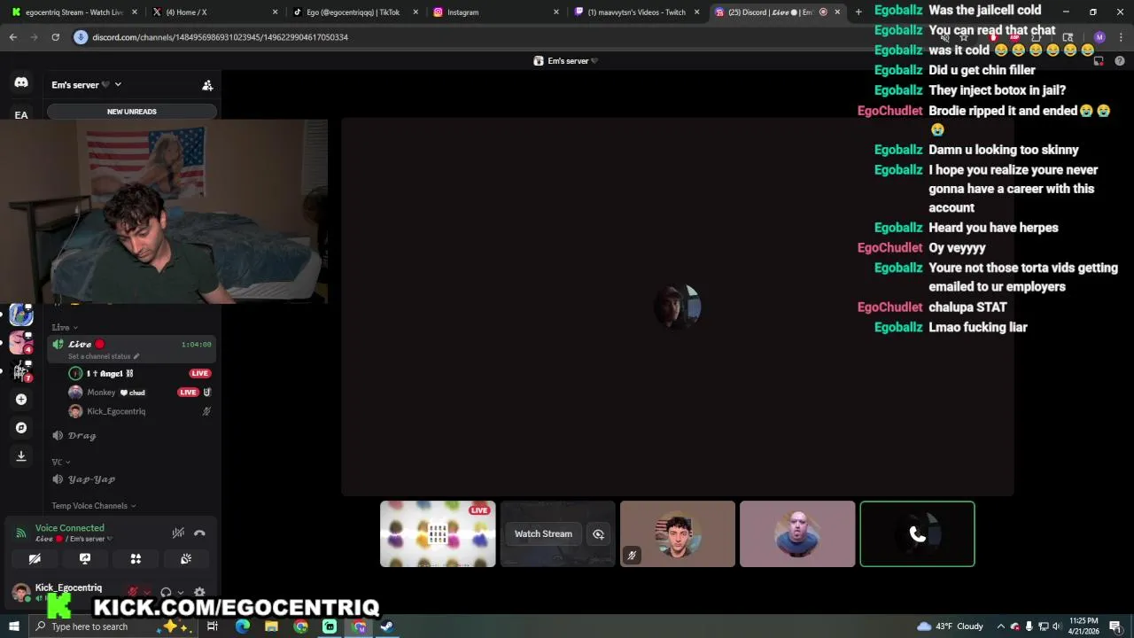Open taskbar clock showing 11:25 PM
The width and height of the screenshot is (1134, 638).
tap(1084, 626)
